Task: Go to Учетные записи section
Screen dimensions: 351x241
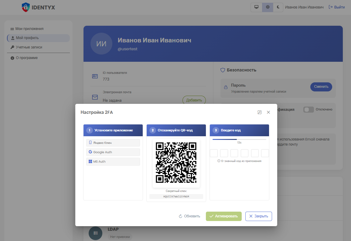Action: coord(29,47)
